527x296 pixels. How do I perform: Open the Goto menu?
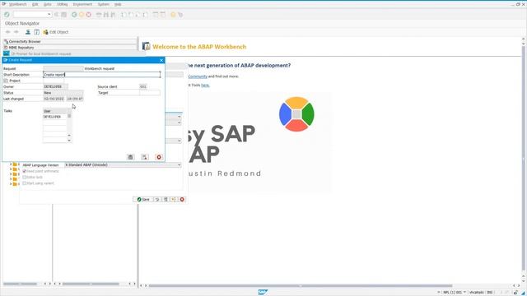point(48,4)
